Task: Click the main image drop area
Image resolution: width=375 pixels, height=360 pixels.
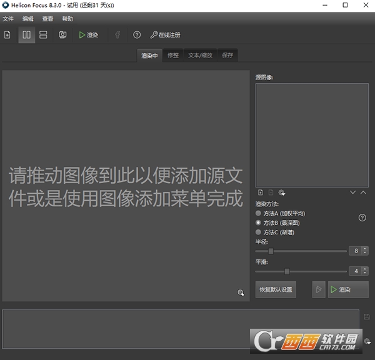Action: click(x=126, y=186)
